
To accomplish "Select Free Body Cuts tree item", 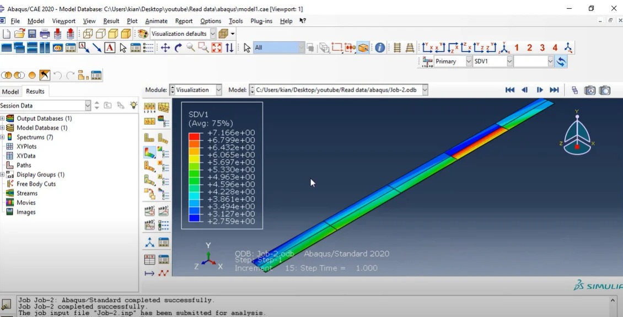I will [36, 184].
